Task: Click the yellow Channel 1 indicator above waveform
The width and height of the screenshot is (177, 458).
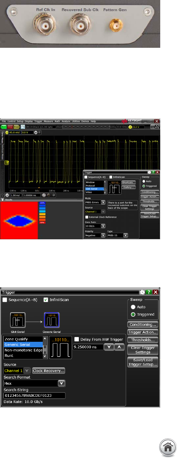Action: pyautogui.click(x=7, y=132)
